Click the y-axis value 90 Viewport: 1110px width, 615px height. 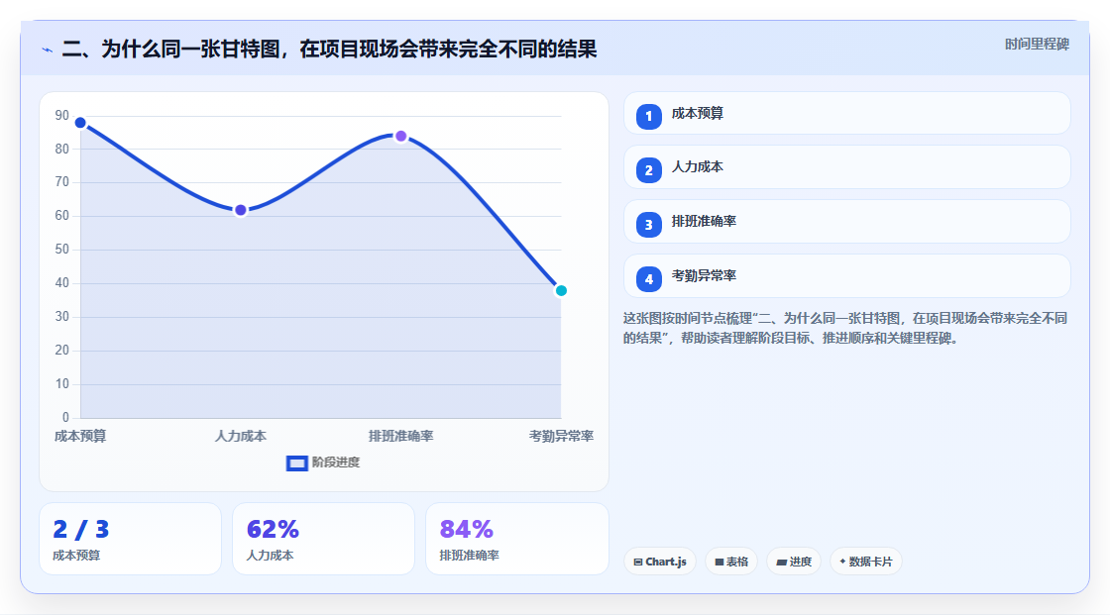tap(62, 115)
